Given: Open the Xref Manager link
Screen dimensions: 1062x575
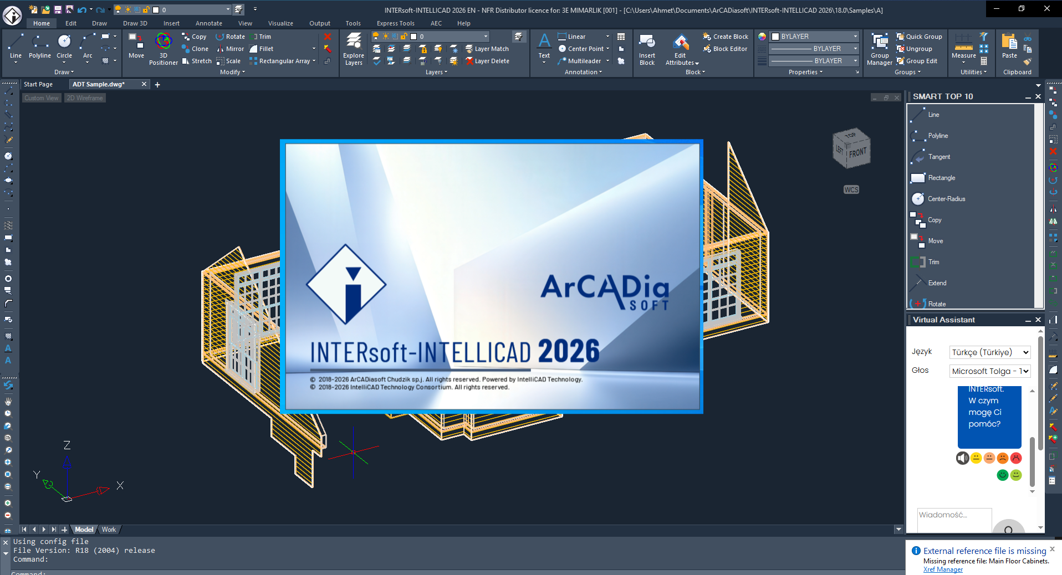Looking at the screenshot, I should [943, 569].
